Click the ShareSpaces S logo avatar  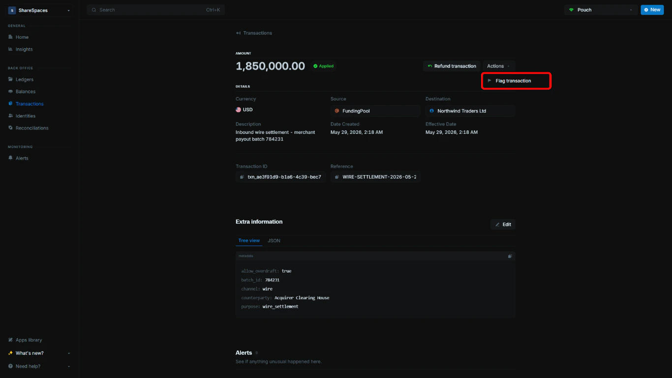(x=12, y=10)
